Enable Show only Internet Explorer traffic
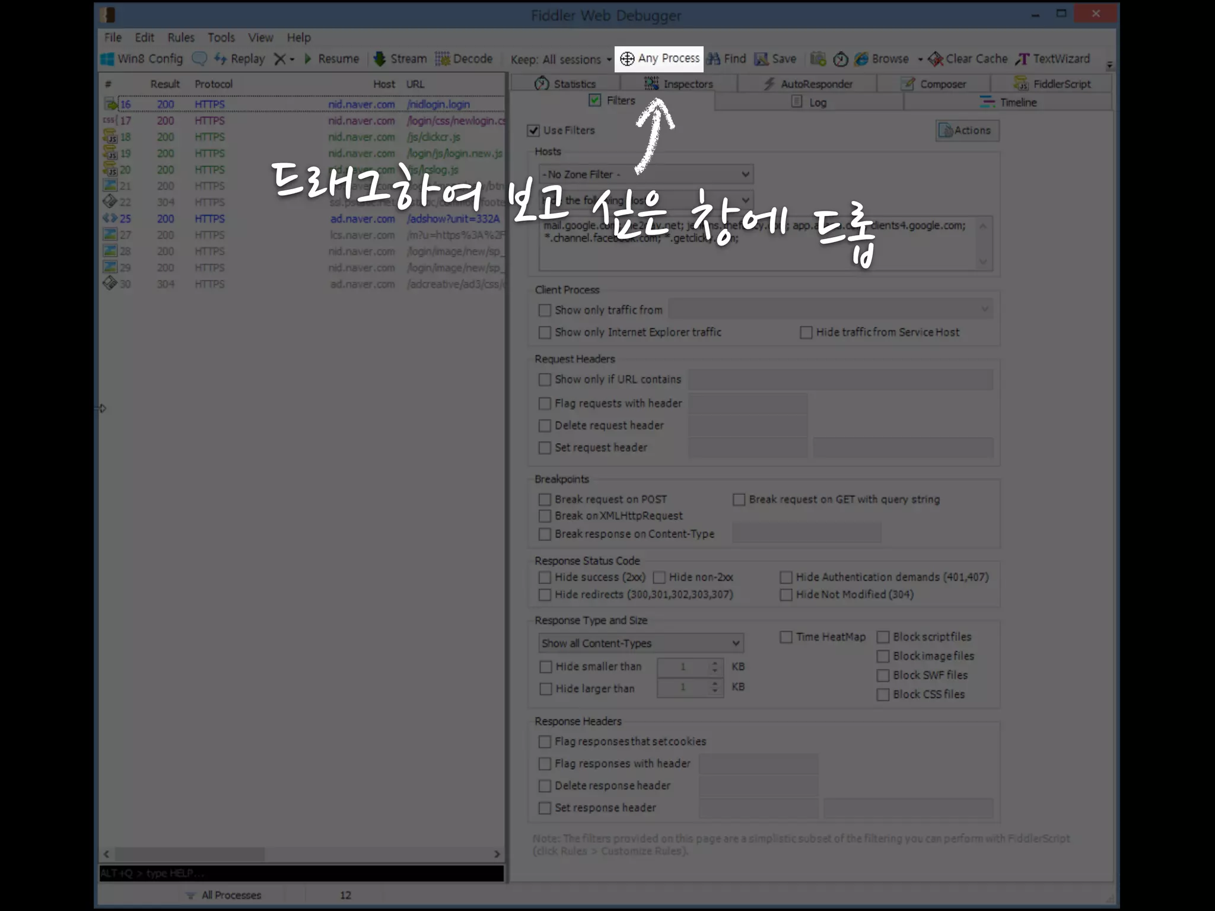Screen dimensions: 1215x911 click(x=545, y=333)
